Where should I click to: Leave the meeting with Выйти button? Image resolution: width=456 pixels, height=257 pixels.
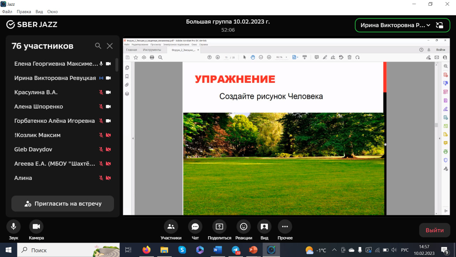(x=435, y=230)
